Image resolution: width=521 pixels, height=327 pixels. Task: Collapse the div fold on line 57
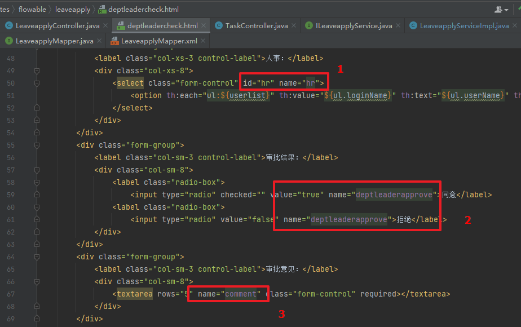37,170
